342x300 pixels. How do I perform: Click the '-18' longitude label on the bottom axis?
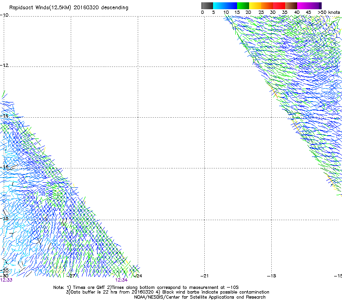point(272,276)
